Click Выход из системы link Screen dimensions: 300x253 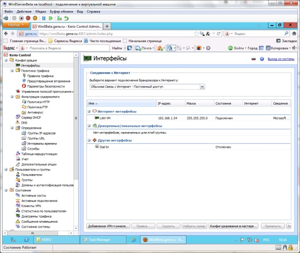pyautogui.click(x=281, y=59)
